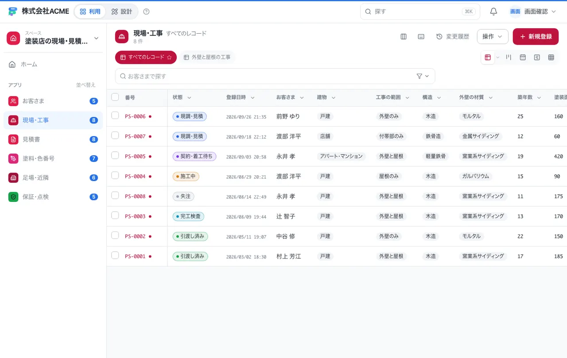Click the ホーム house icon in sidebar
Viewport: 567px width, 358px height.
pos(12,64)
